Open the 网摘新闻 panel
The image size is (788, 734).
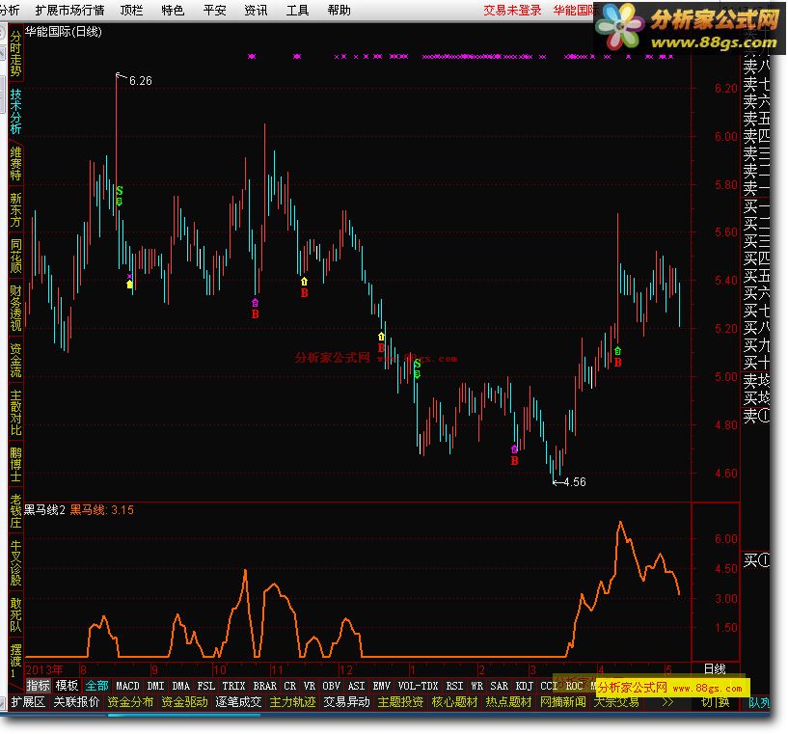pos(563,702)
